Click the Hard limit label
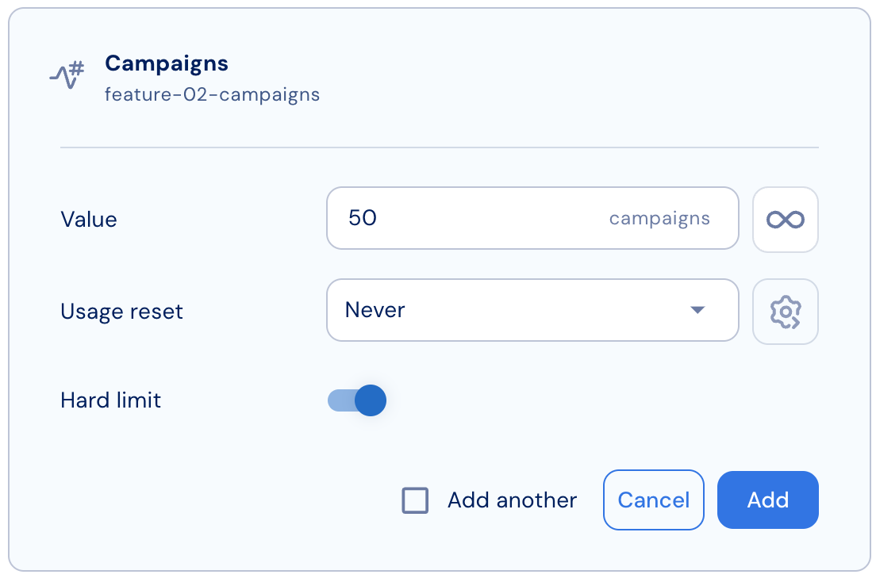The width and height of the screenshot is (876, 582). tap(110, 400)
